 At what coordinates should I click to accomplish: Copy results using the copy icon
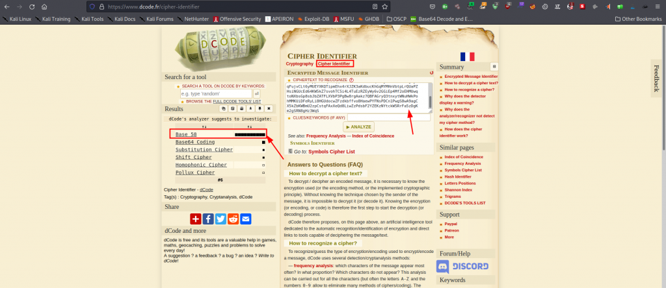(224, 108)
